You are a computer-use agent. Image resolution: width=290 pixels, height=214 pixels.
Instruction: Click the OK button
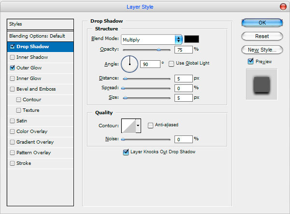point(261,23)
